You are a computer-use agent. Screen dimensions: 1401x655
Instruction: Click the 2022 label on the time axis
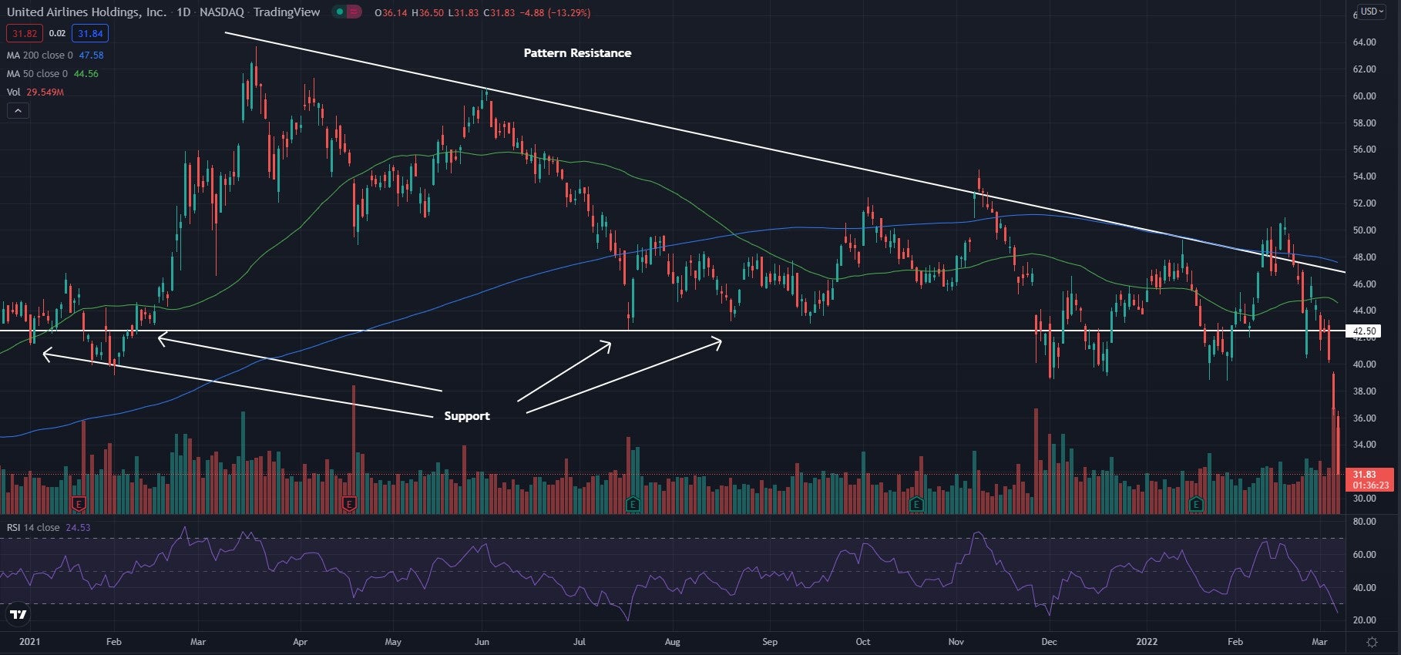click(1147, 642)
